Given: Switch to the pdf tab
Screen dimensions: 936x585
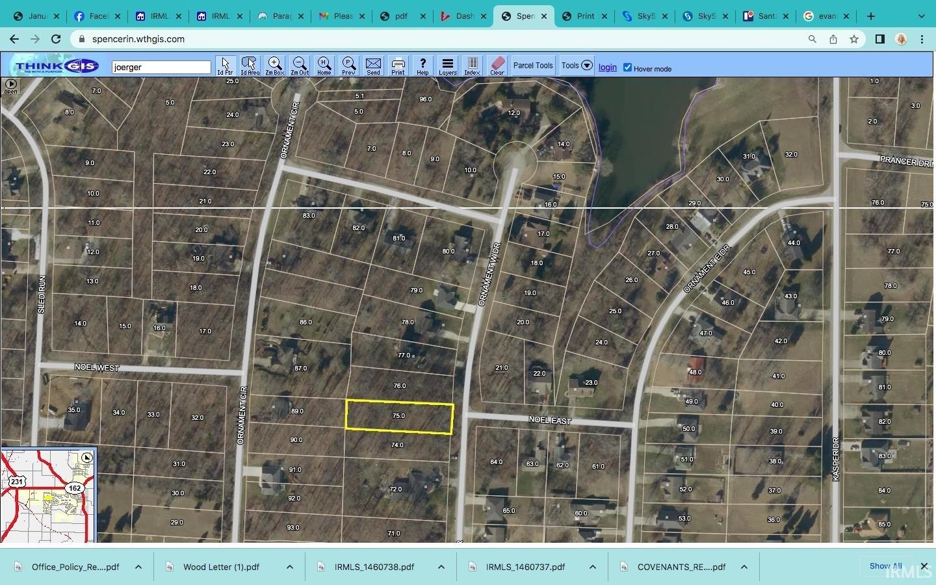Looking at the screenshot, I should pyautogui.click(x=402, y=16).
